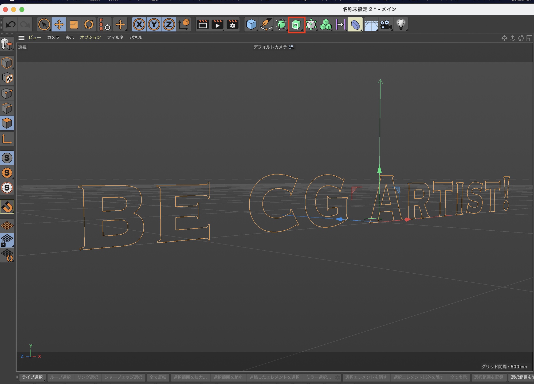534x384 pixels.
Task: Click the Extrude generator icon
Action: click(x=296, y=25)
